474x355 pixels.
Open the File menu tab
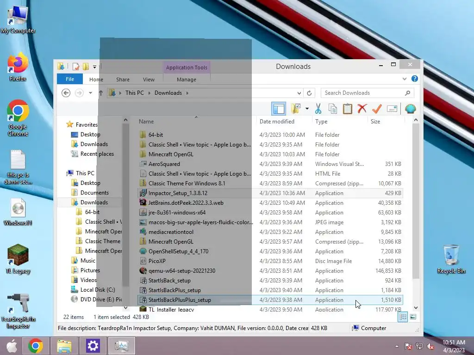[70, 79]
